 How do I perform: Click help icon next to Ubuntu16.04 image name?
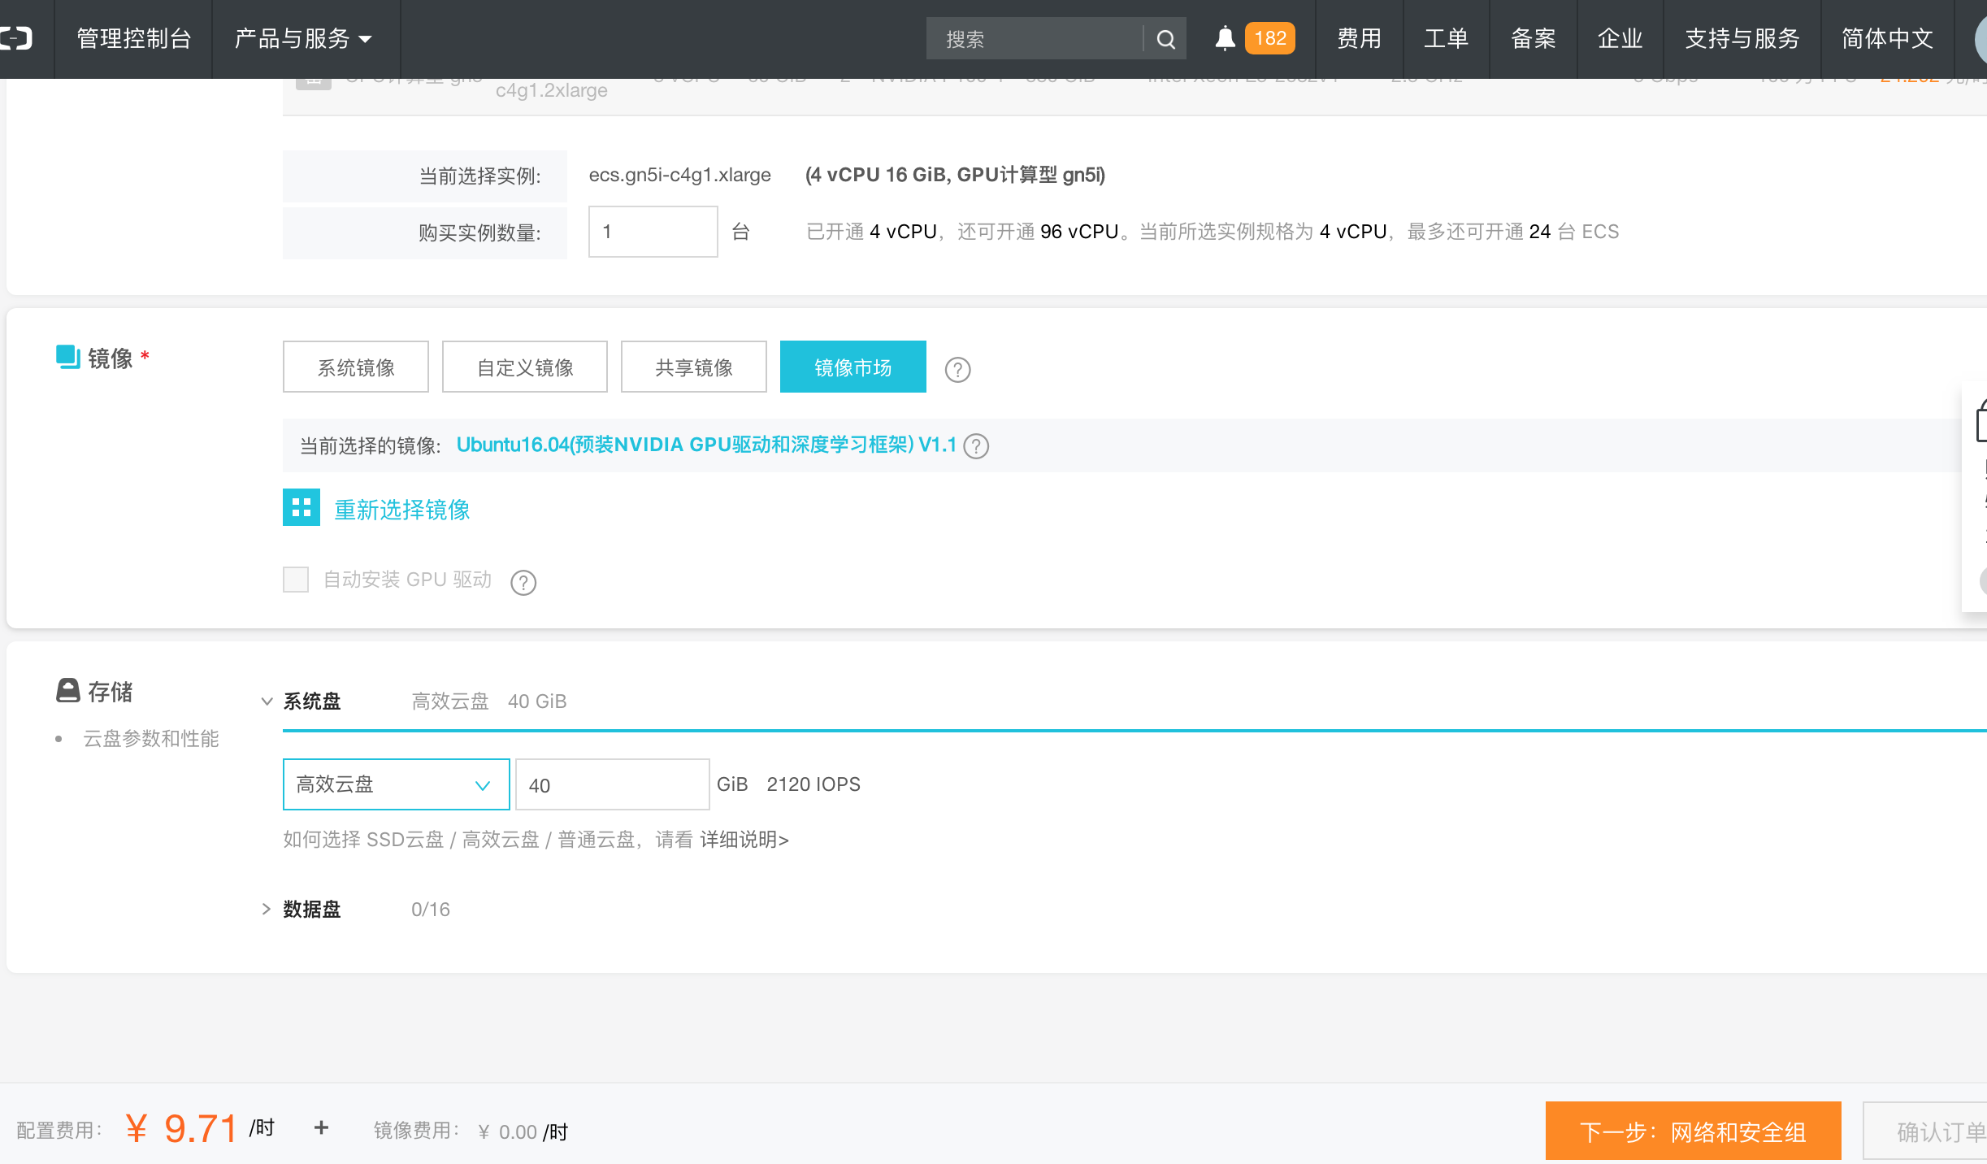(976, 446)
